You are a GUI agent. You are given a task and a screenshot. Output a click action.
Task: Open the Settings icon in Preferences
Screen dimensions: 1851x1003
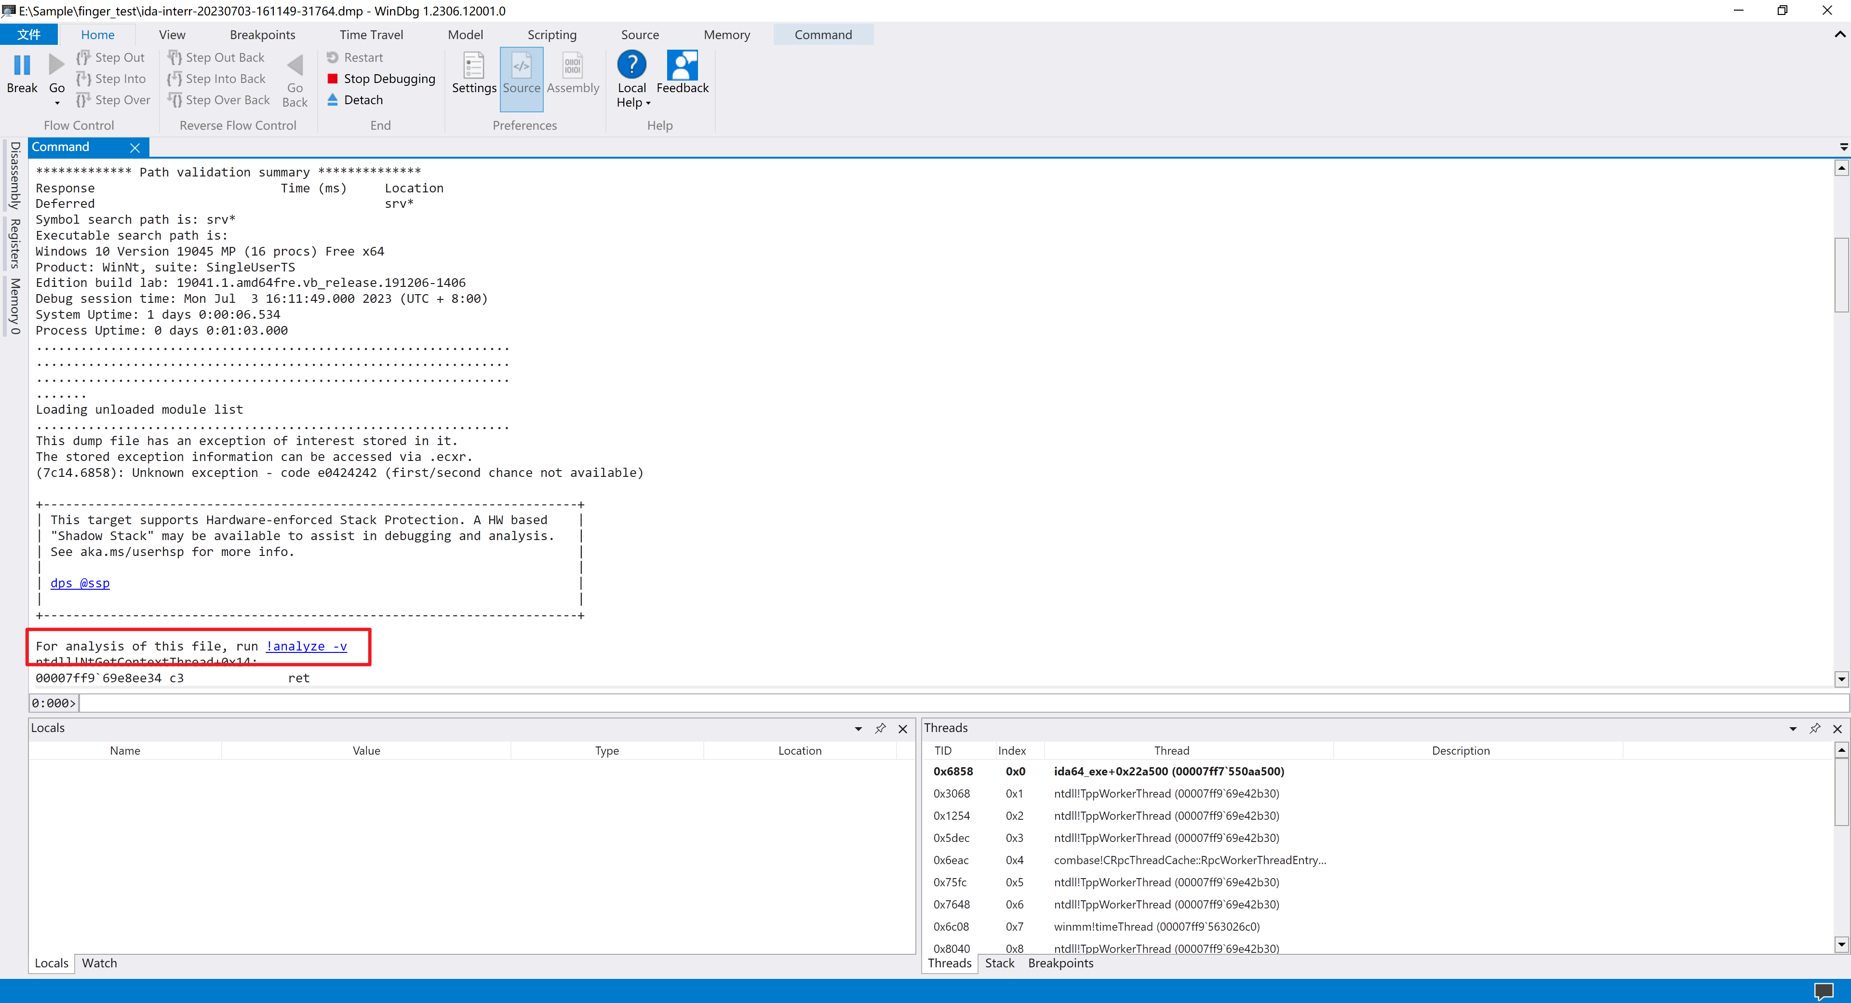473,66
